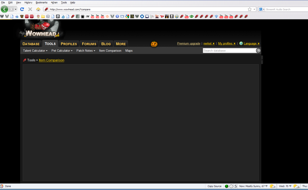Reload the Wowhead page

tap(22, 9)
